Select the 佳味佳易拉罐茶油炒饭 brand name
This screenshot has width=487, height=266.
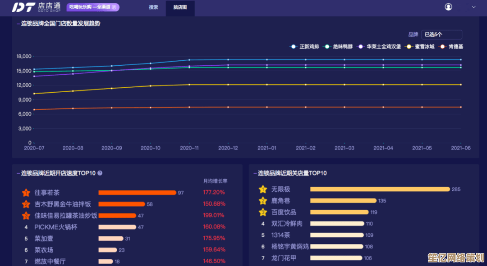coord(66,216)
